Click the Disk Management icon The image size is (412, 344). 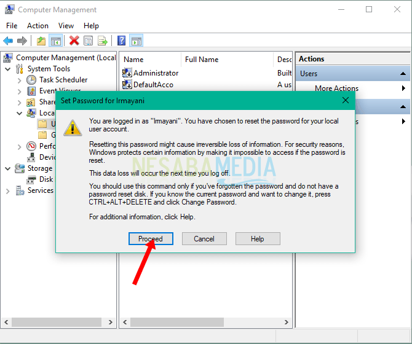(x=31, y=179)
